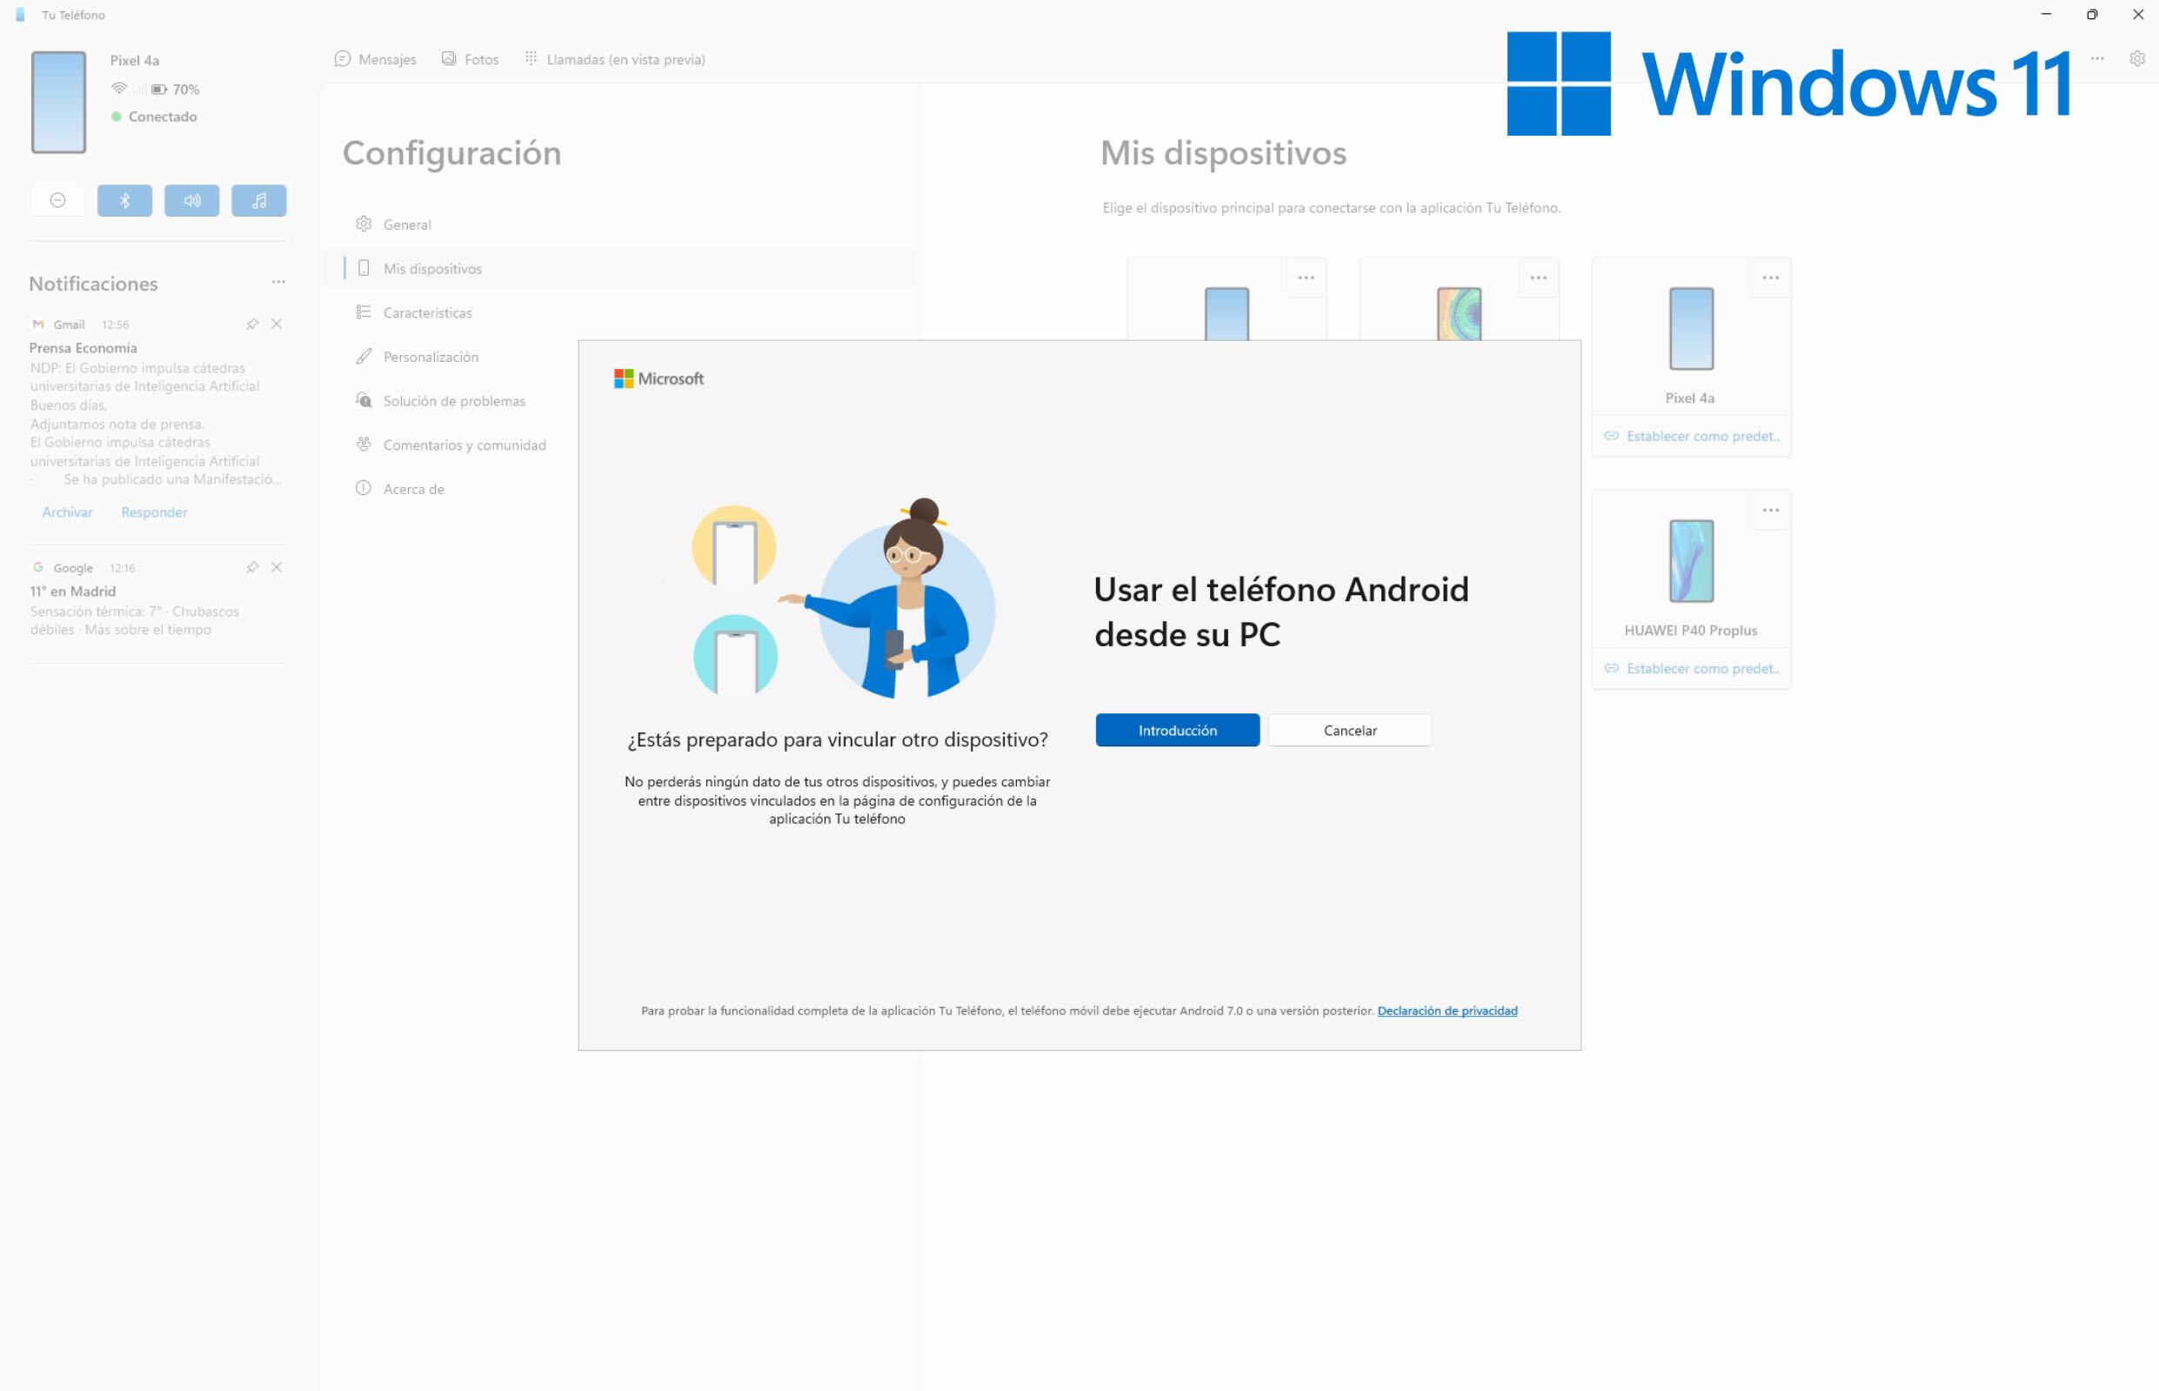Set HUAWEI P40 Proplus as default device
Screen dimensions: 2159x1391
(x=1691, y=668)
